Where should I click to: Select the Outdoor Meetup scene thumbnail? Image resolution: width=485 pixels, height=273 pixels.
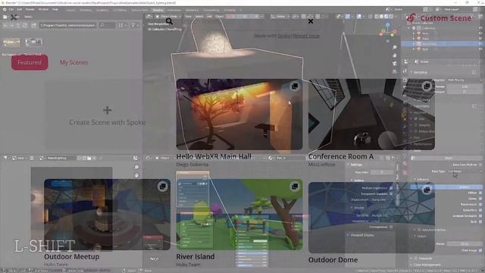pos(108,215)
